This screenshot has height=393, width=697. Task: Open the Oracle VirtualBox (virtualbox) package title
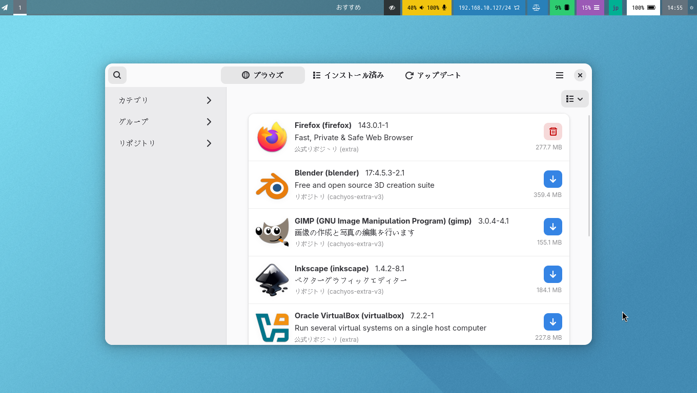pyautogui.click(x=349, y=316)
